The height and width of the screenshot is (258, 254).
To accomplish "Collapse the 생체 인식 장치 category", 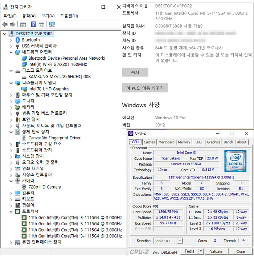I will coord(11,132).
